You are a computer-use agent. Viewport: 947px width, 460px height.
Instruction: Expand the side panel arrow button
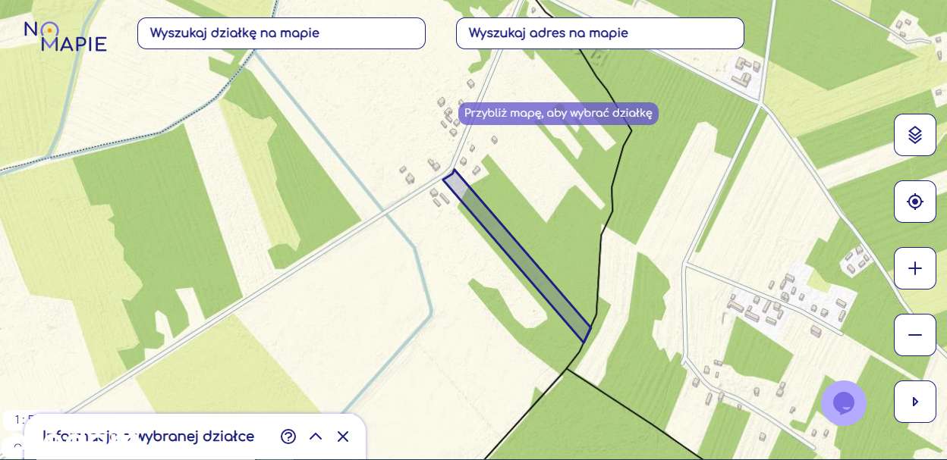click(914, 402)
